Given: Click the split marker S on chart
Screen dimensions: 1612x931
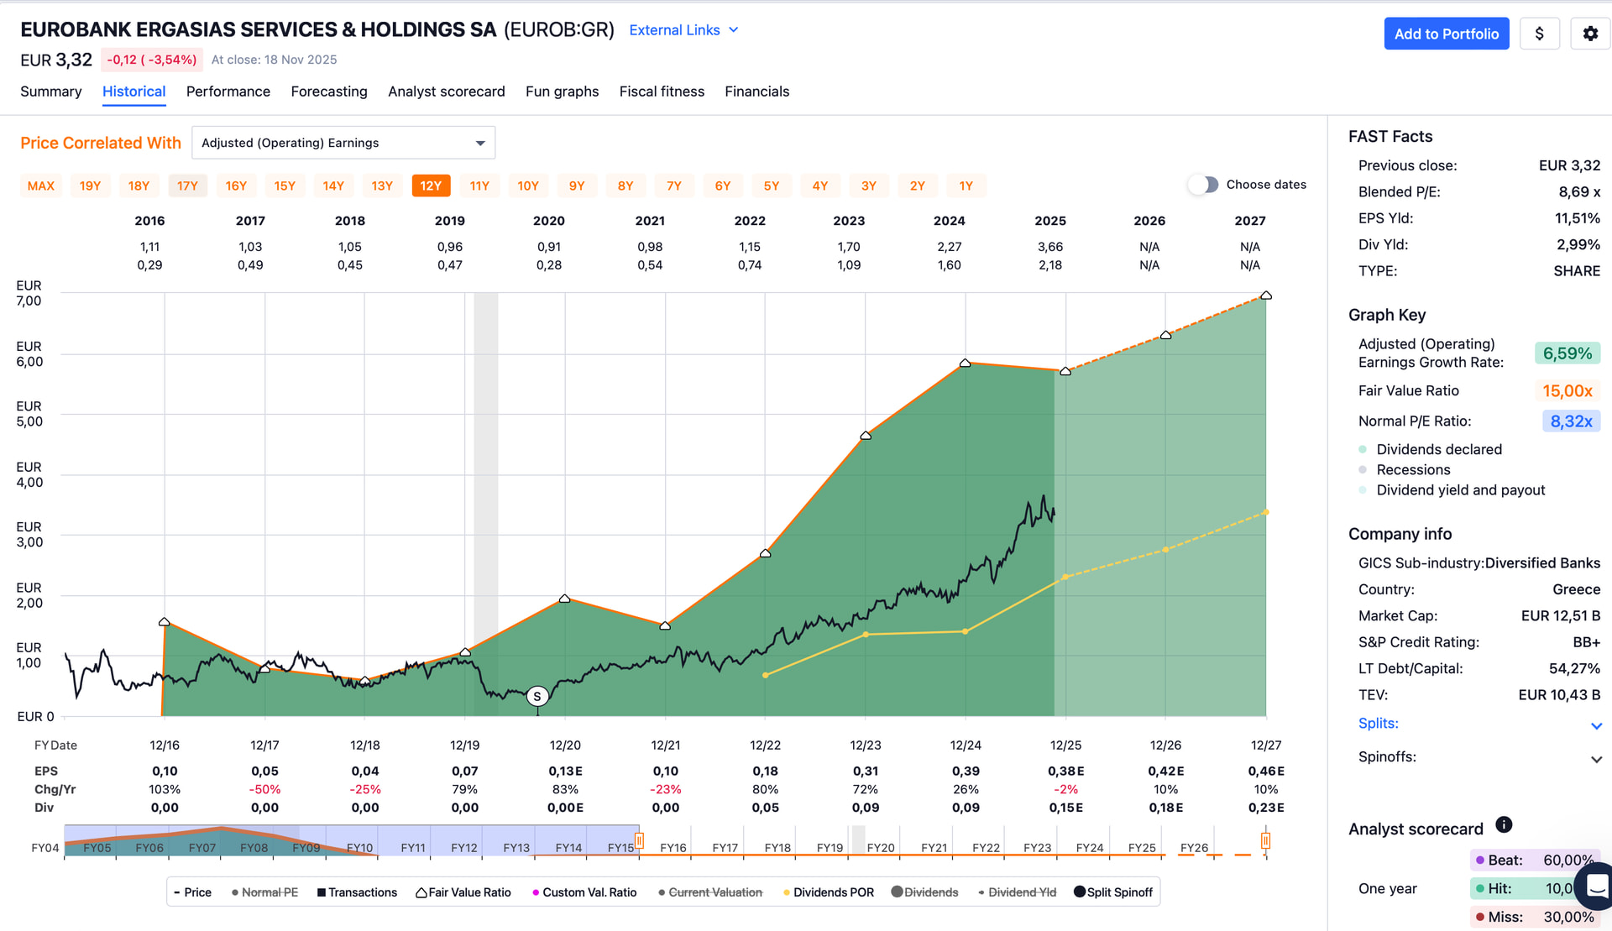Looking at the screenshot, I should tap(537, 696).
